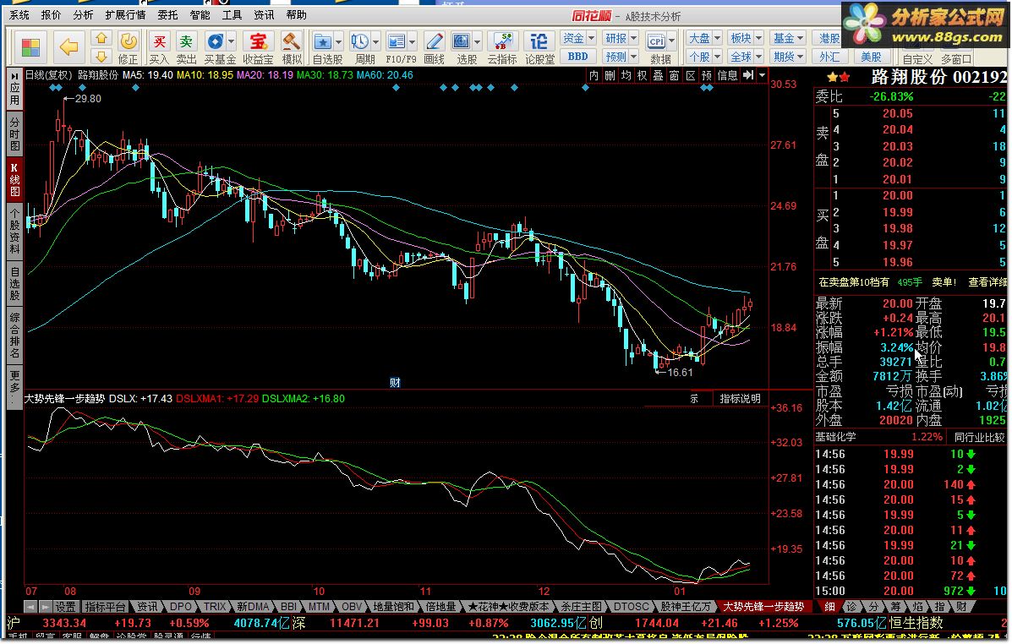1012x644 pixels.
Task: Open the 系统 menu
Action: tap(19, 15)
